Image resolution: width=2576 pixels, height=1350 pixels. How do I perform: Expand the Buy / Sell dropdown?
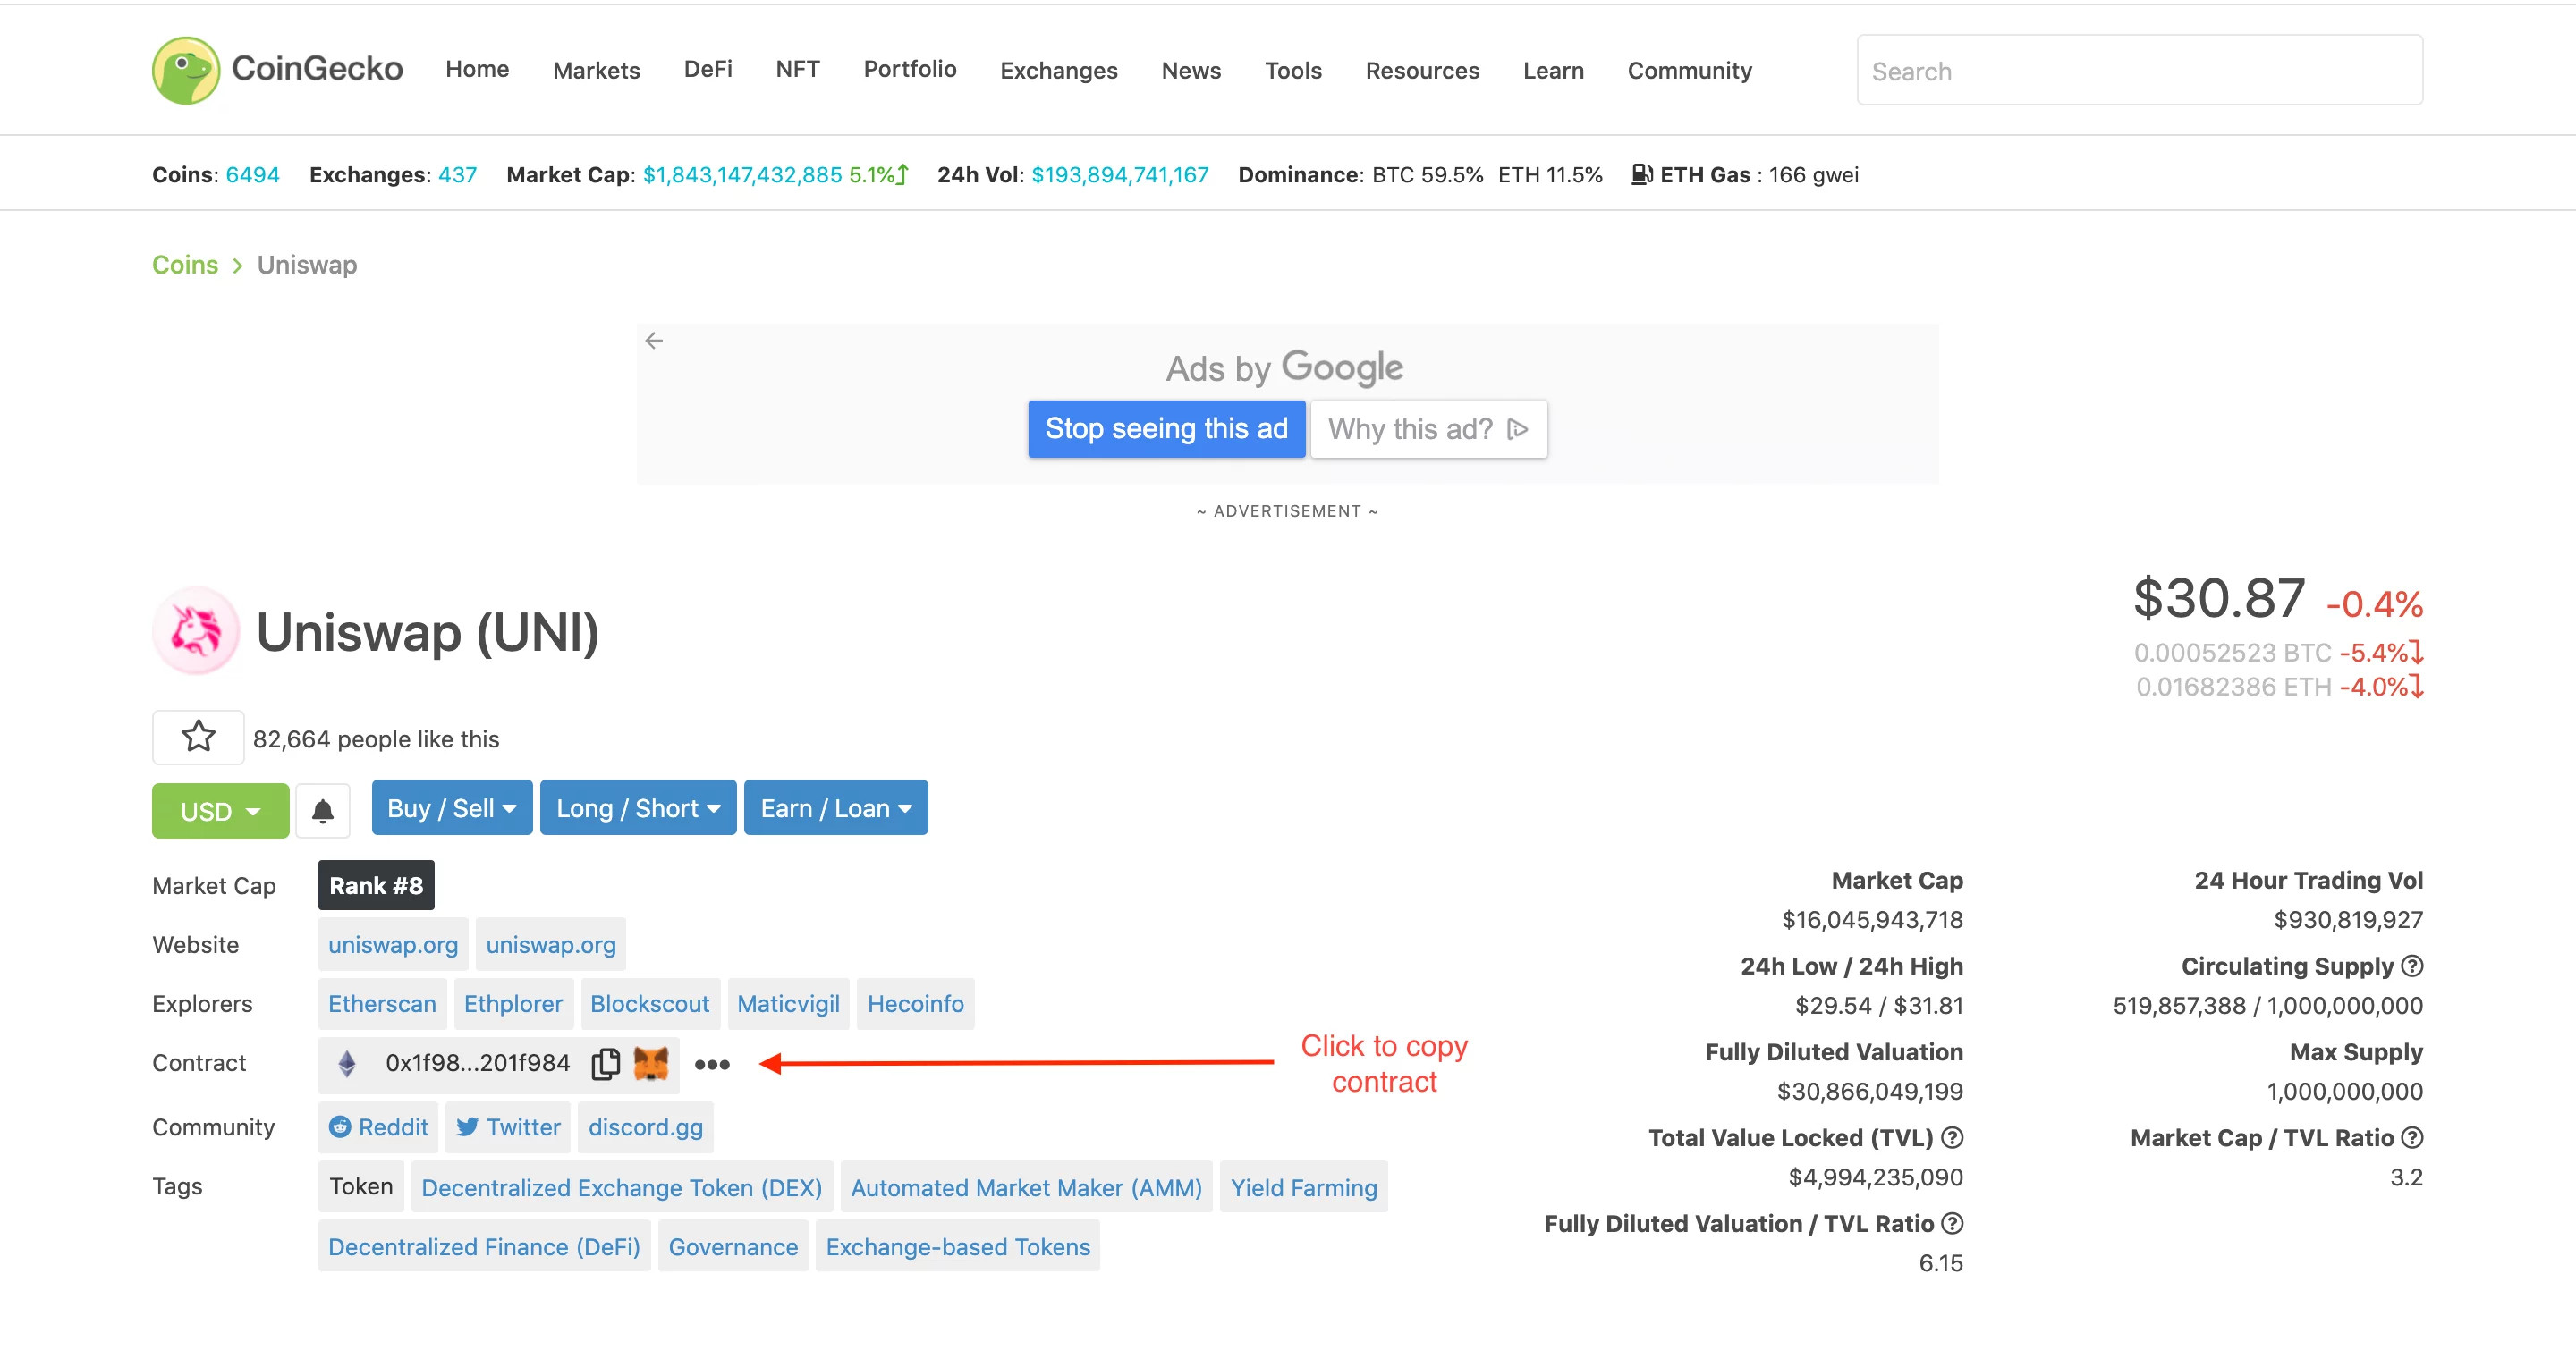(x=452, y=807)
